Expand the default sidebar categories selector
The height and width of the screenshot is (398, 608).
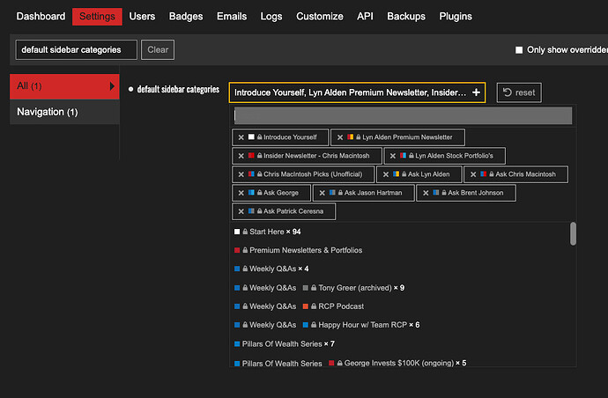[357, 92]
